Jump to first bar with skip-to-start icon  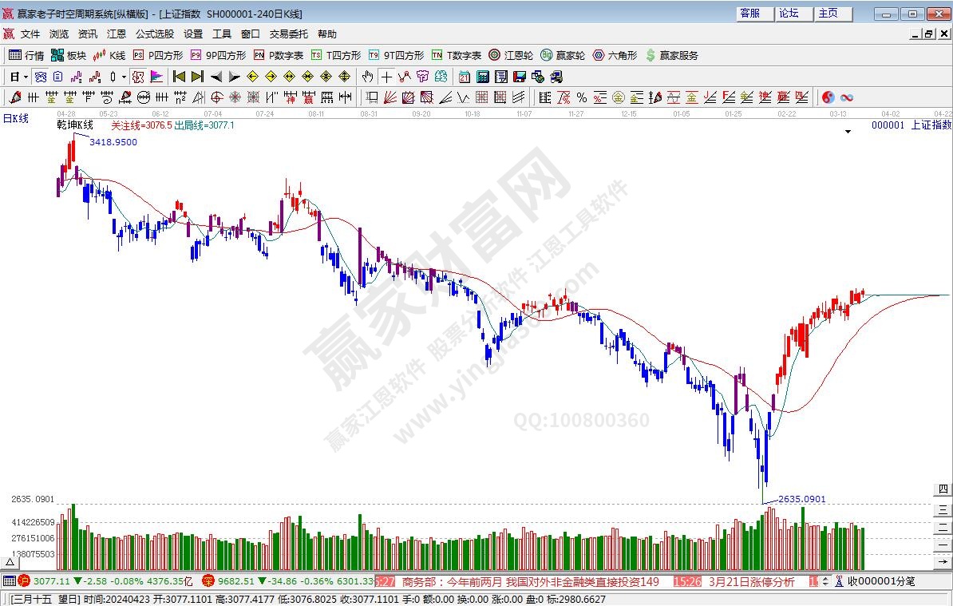pos(179,77)
